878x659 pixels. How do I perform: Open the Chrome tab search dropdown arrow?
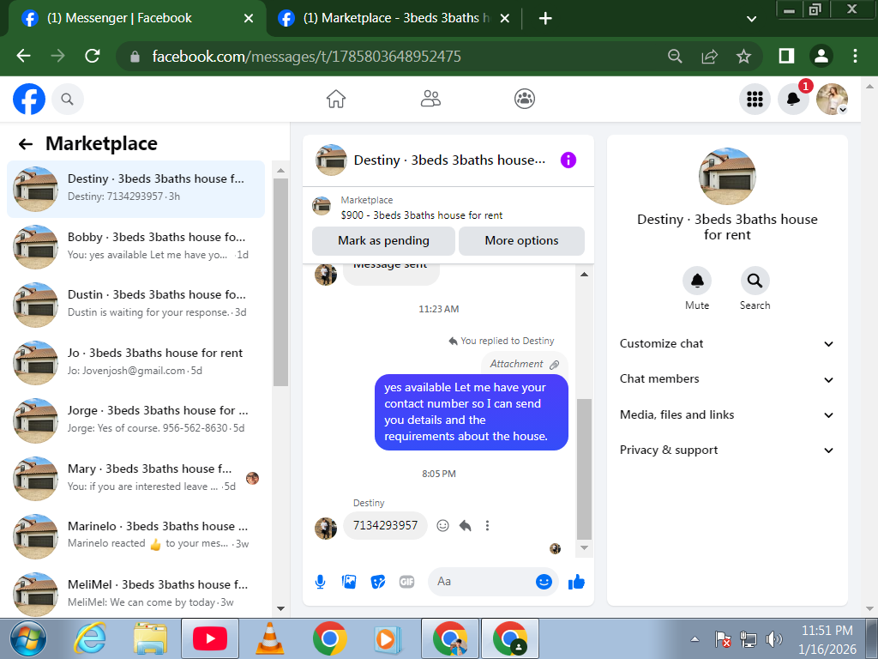tap(751, 19)
